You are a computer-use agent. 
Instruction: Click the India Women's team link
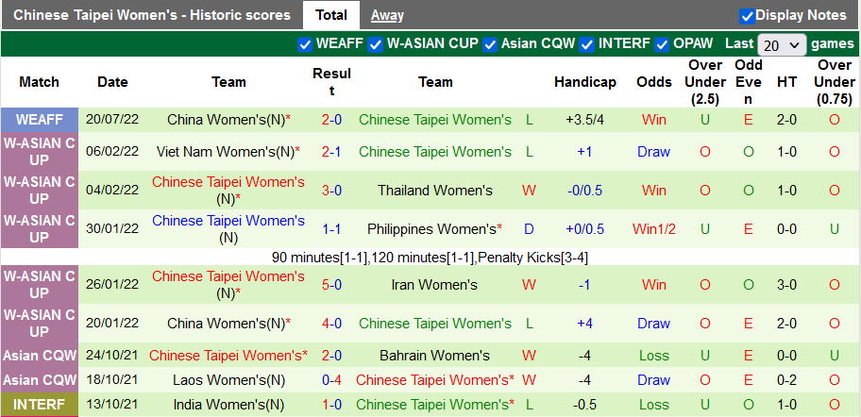[x=224, y=405]
